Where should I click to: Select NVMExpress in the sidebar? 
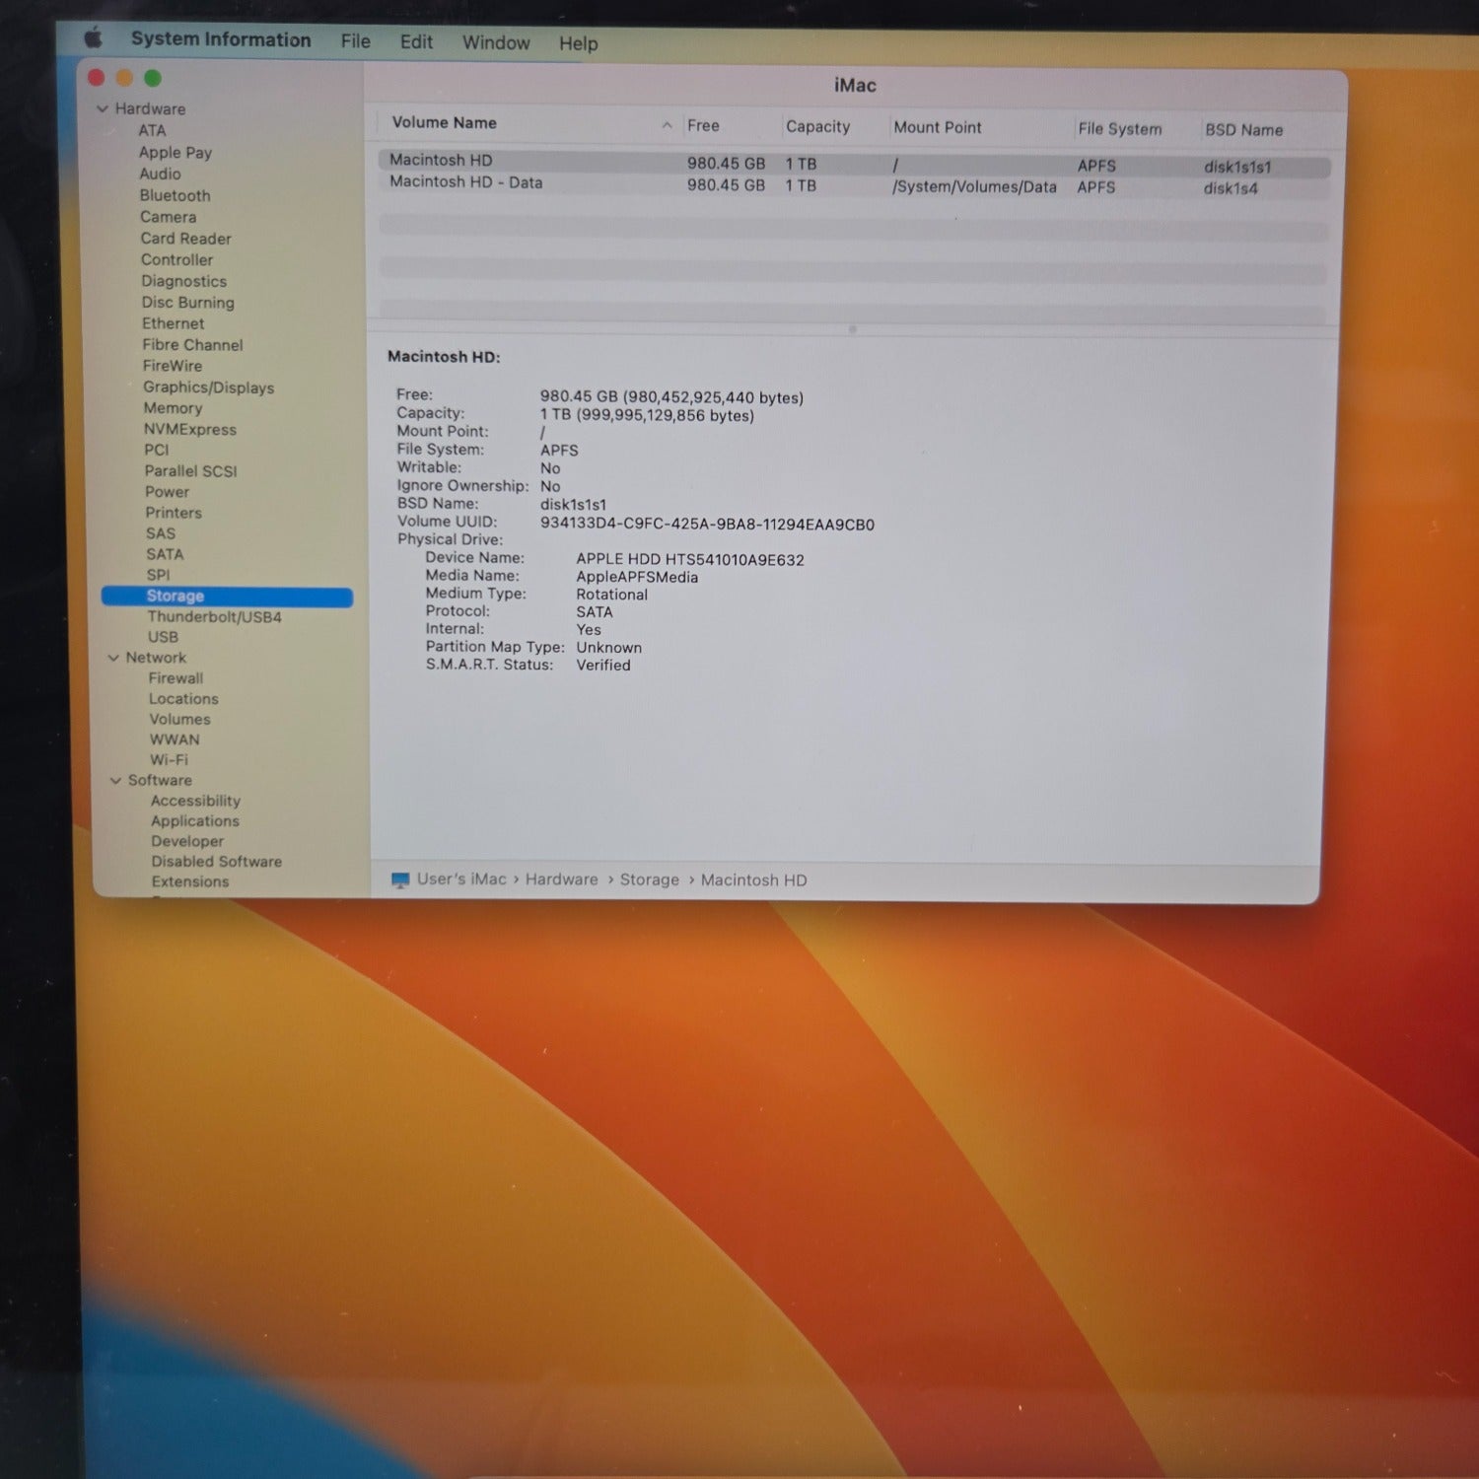[189, 430]
